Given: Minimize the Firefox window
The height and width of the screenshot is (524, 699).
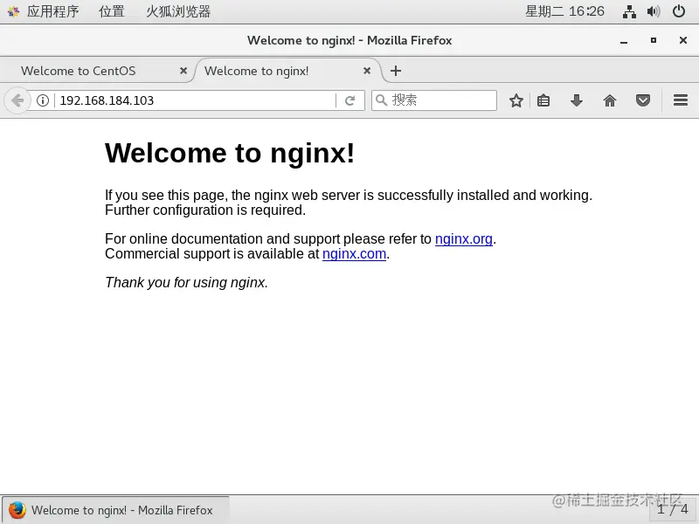Looking at the screenshot, I should pos(624,41).
